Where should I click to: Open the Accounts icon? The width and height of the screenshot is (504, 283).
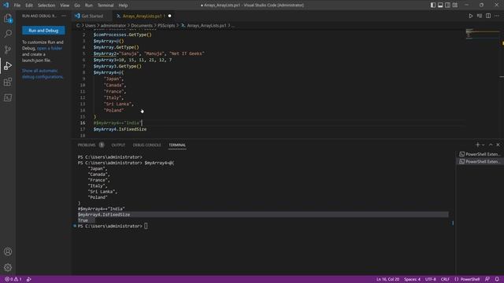tap(8, 252)
